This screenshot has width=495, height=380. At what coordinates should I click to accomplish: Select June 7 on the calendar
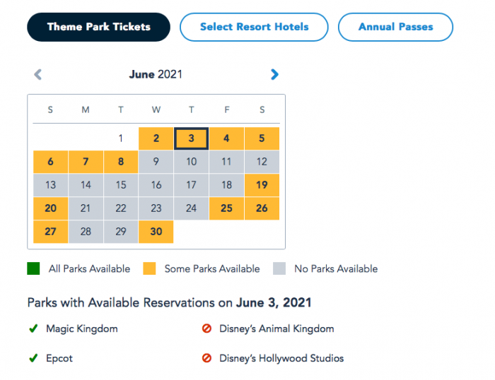(86, 162)
